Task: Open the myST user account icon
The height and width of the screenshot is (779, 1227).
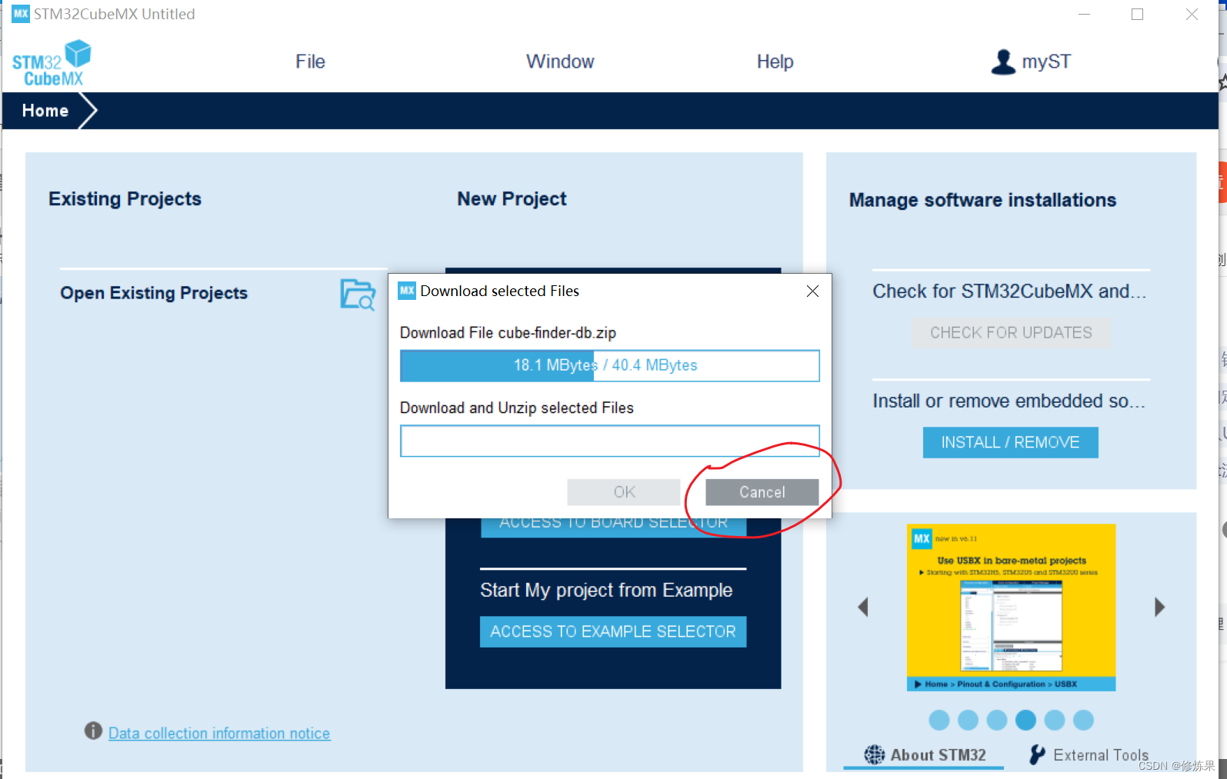Action: coord(1003,62)
